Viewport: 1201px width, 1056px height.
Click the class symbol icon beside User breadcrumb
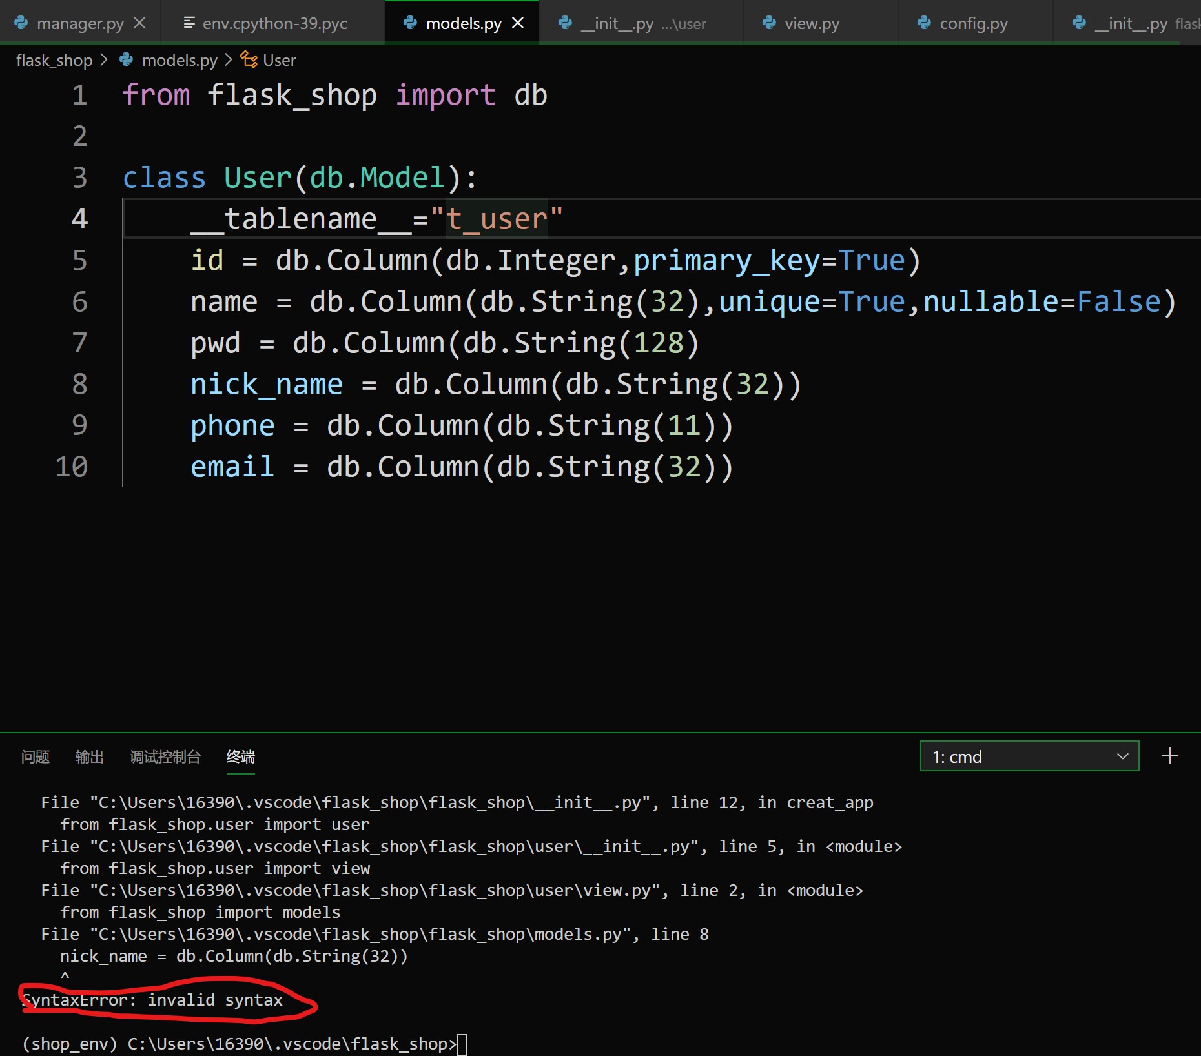249,59
